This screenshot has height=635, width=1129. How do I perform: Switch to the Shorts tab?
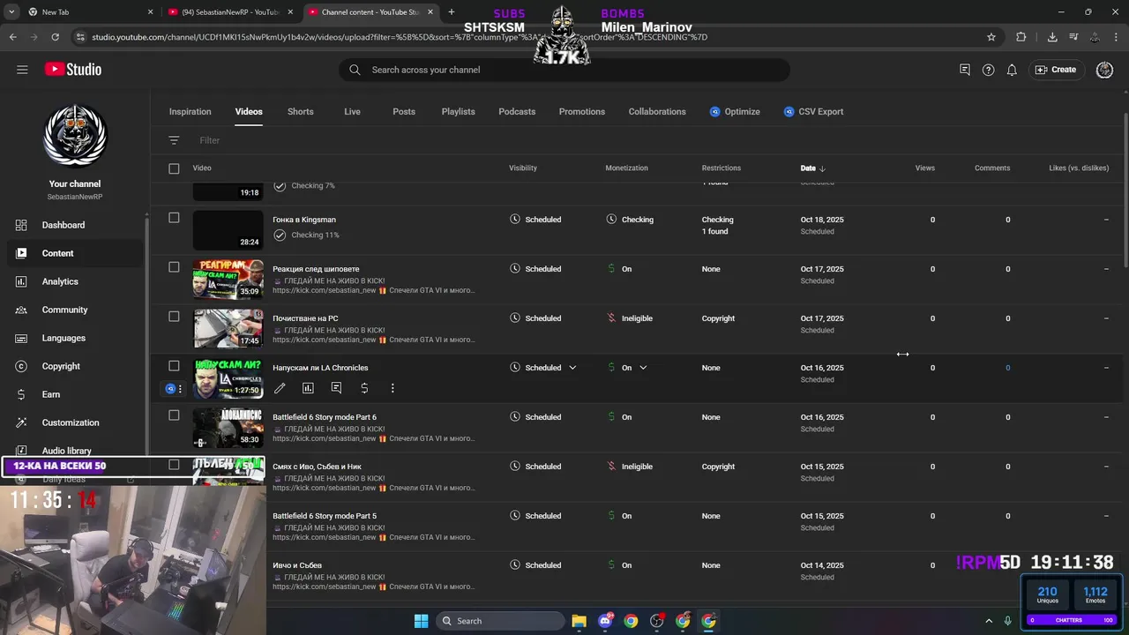click(301, 112)
